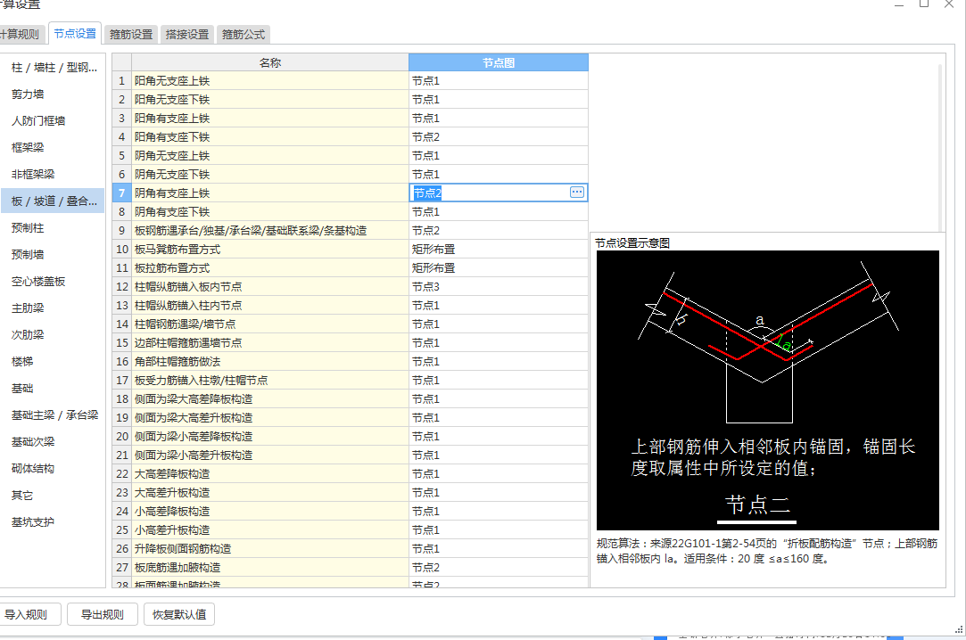The width and height of the screenshot is (966, 640).
Task: Select row 板受力筋锚入柱墩/柱帽节点
Action: 270,381
